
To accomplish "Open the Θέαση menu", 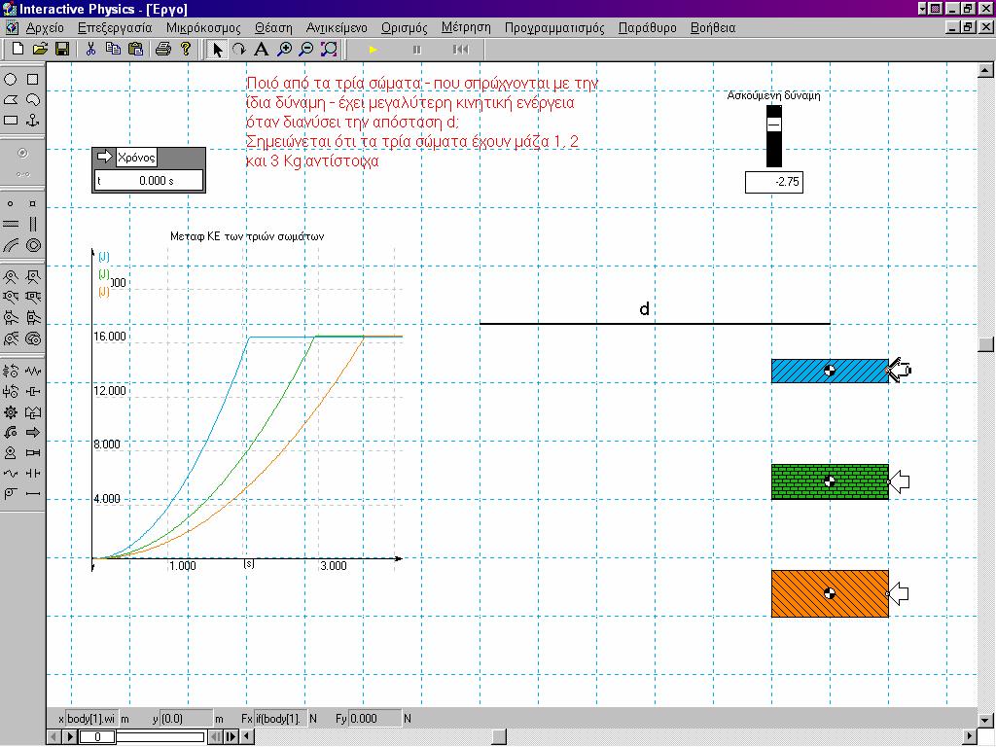I will 273,28.
